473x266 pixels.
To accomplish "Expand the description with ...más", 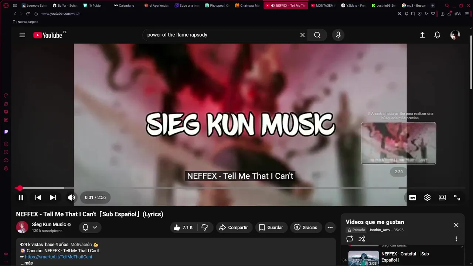I will coord(27,263).
